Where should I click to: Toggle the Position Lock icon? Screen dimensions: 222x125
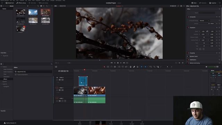[x=137, y=67]
